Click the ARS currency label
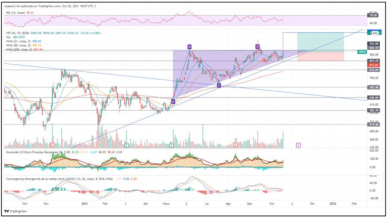Viewport: 387px width, 217px height. point(375,33)
